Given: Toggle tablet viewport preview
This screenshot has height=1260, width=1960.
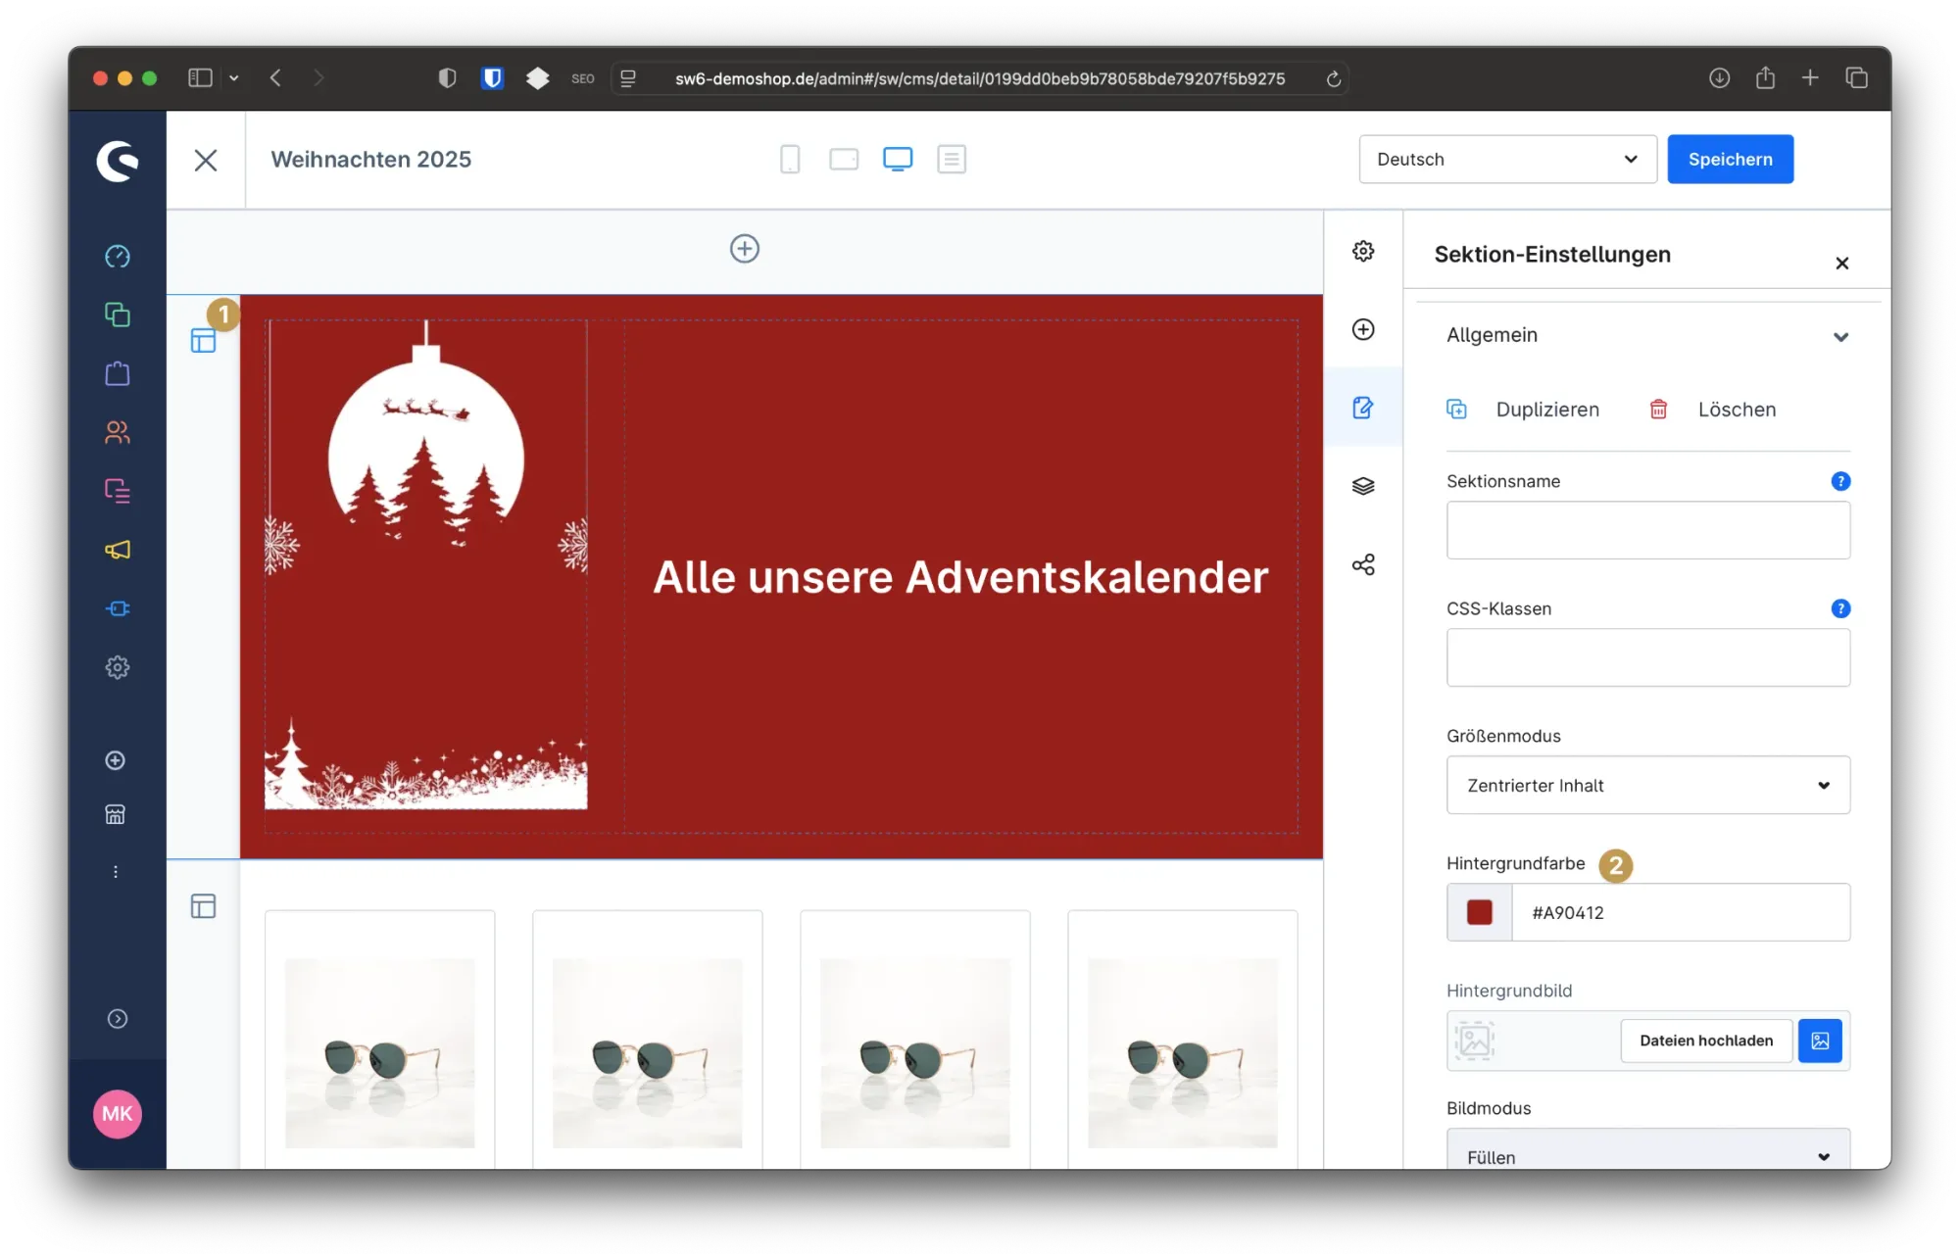Looking at the screenshot, I should (x=843, y=159).
